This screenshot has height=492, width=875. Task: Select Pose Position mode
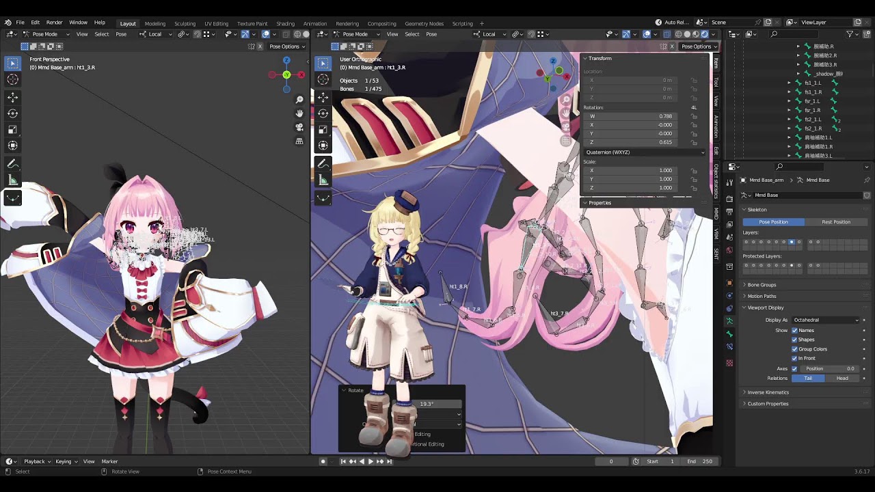tap(773, 222)
